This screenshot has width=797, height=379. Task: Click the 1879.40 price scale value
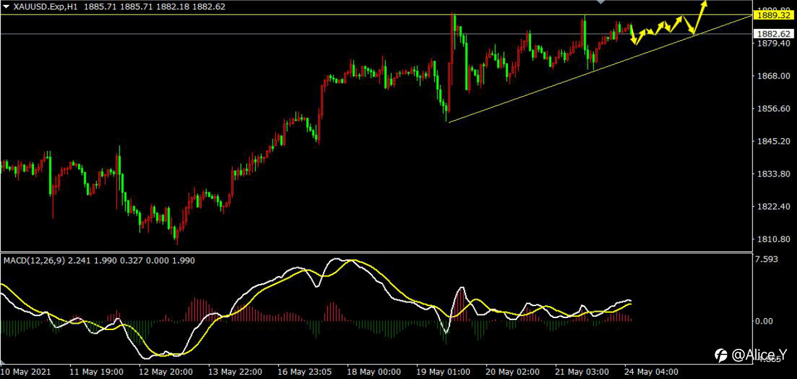(x=774, y=43)
